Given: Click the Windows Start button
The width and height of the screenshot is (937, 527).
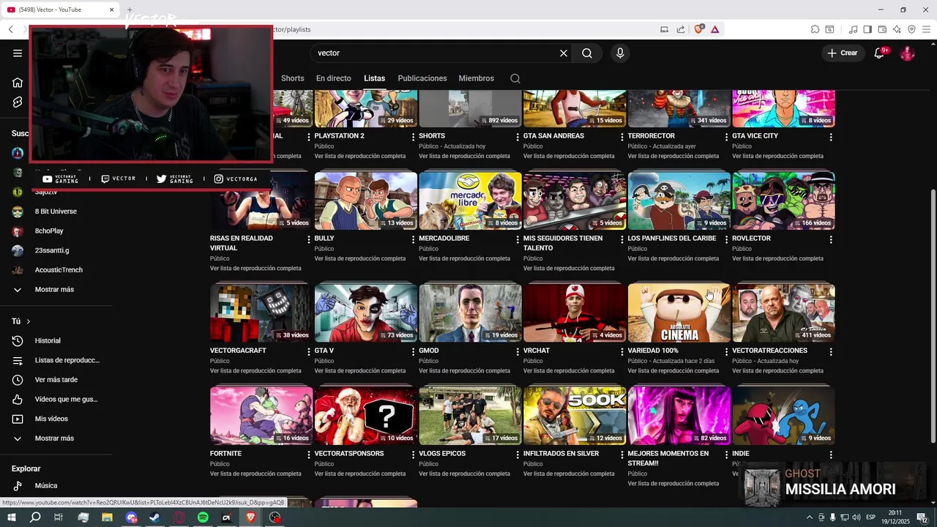Looking at the screenshot, I should (12, 517).
